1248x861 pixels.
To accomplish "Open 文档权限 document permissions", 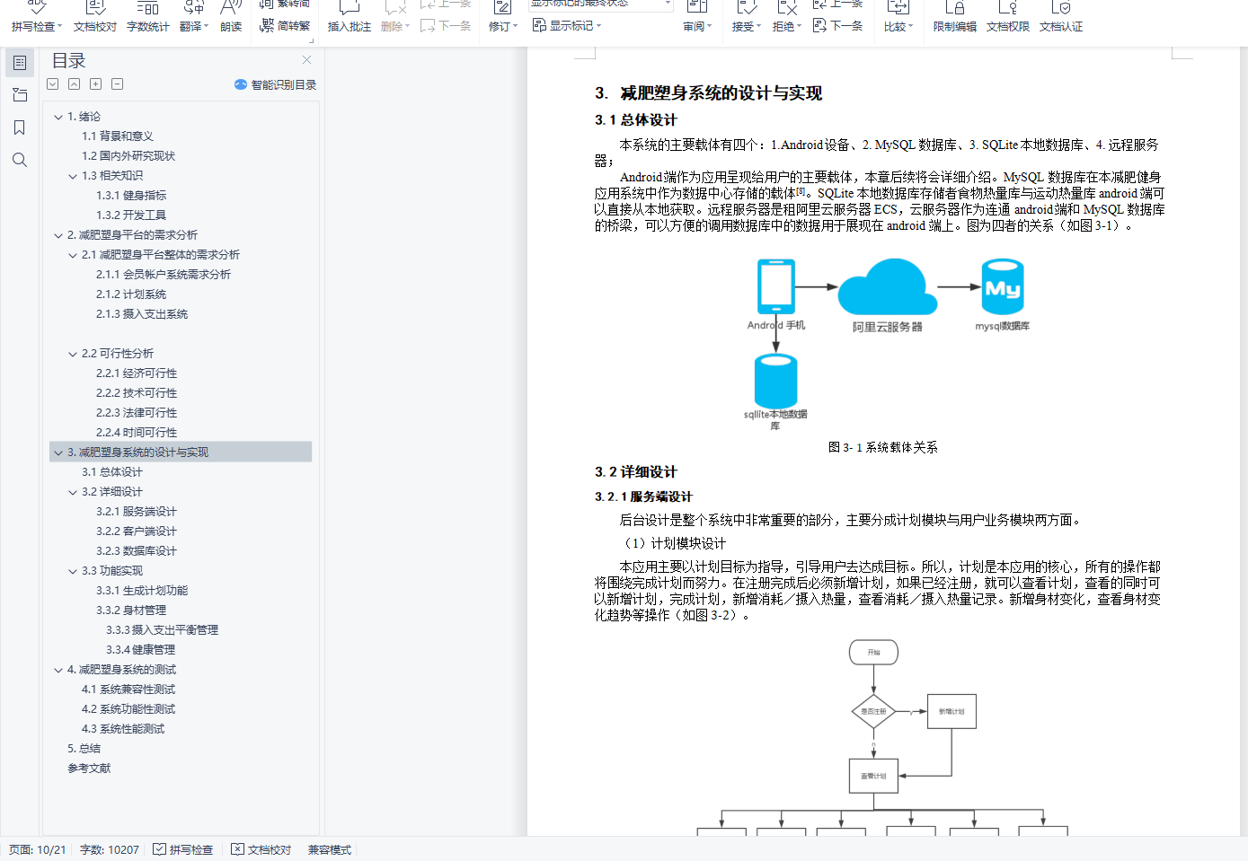I will pos(1007,17).
